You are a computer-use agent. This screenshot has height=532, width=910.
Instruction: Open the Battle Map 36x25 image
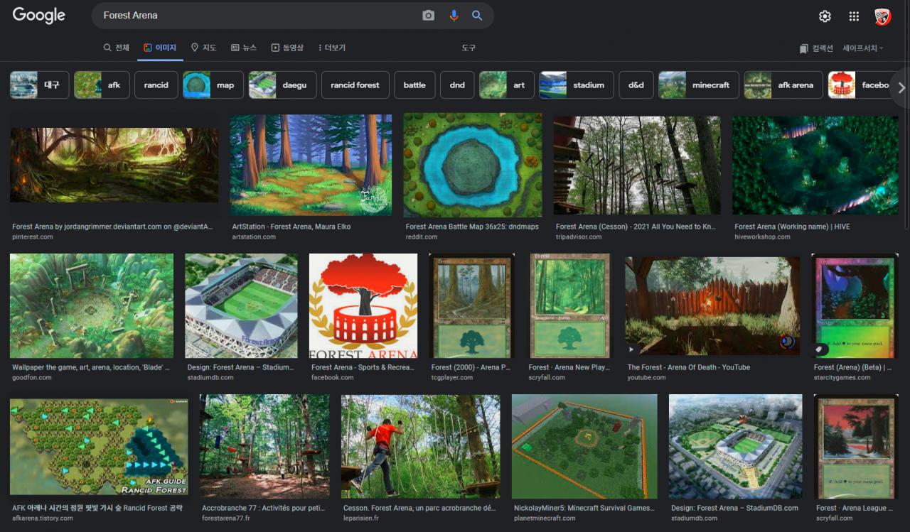pyautogui.click(x=473, y=165)
